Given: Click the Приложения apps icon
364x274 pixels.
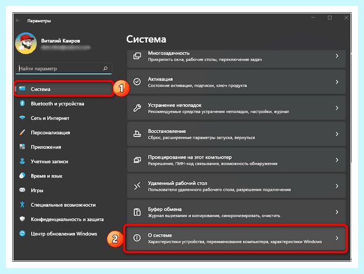Looking at the screenshot, I should pos(22,147).
